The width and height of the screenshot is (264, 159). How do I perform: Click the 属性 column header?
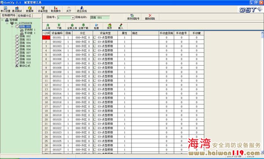pos(125,33)
